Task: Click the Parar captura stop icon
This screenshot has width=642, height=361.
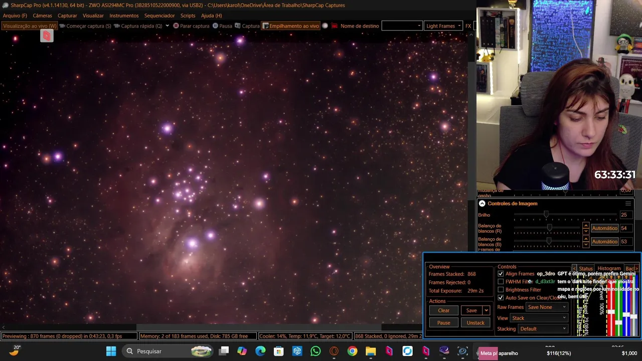Action: click(x=176, y=26)
